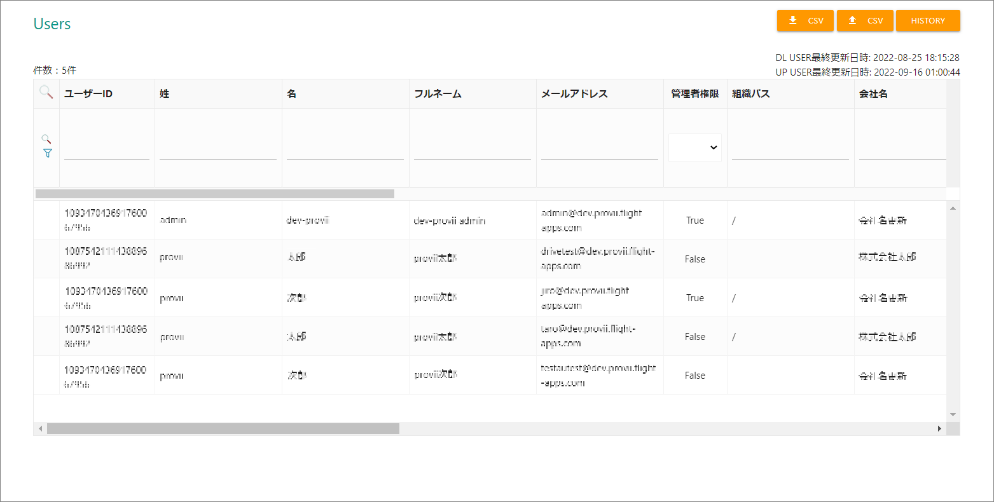Click the magnifier icon in header row
The image size is (994, 502).
pos(46,93)
